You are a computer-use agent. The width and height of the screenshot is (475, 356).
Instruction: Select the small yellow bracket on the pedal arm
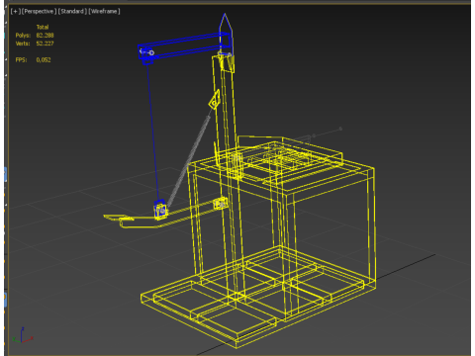pyautogui.click(x=221, y=204)
